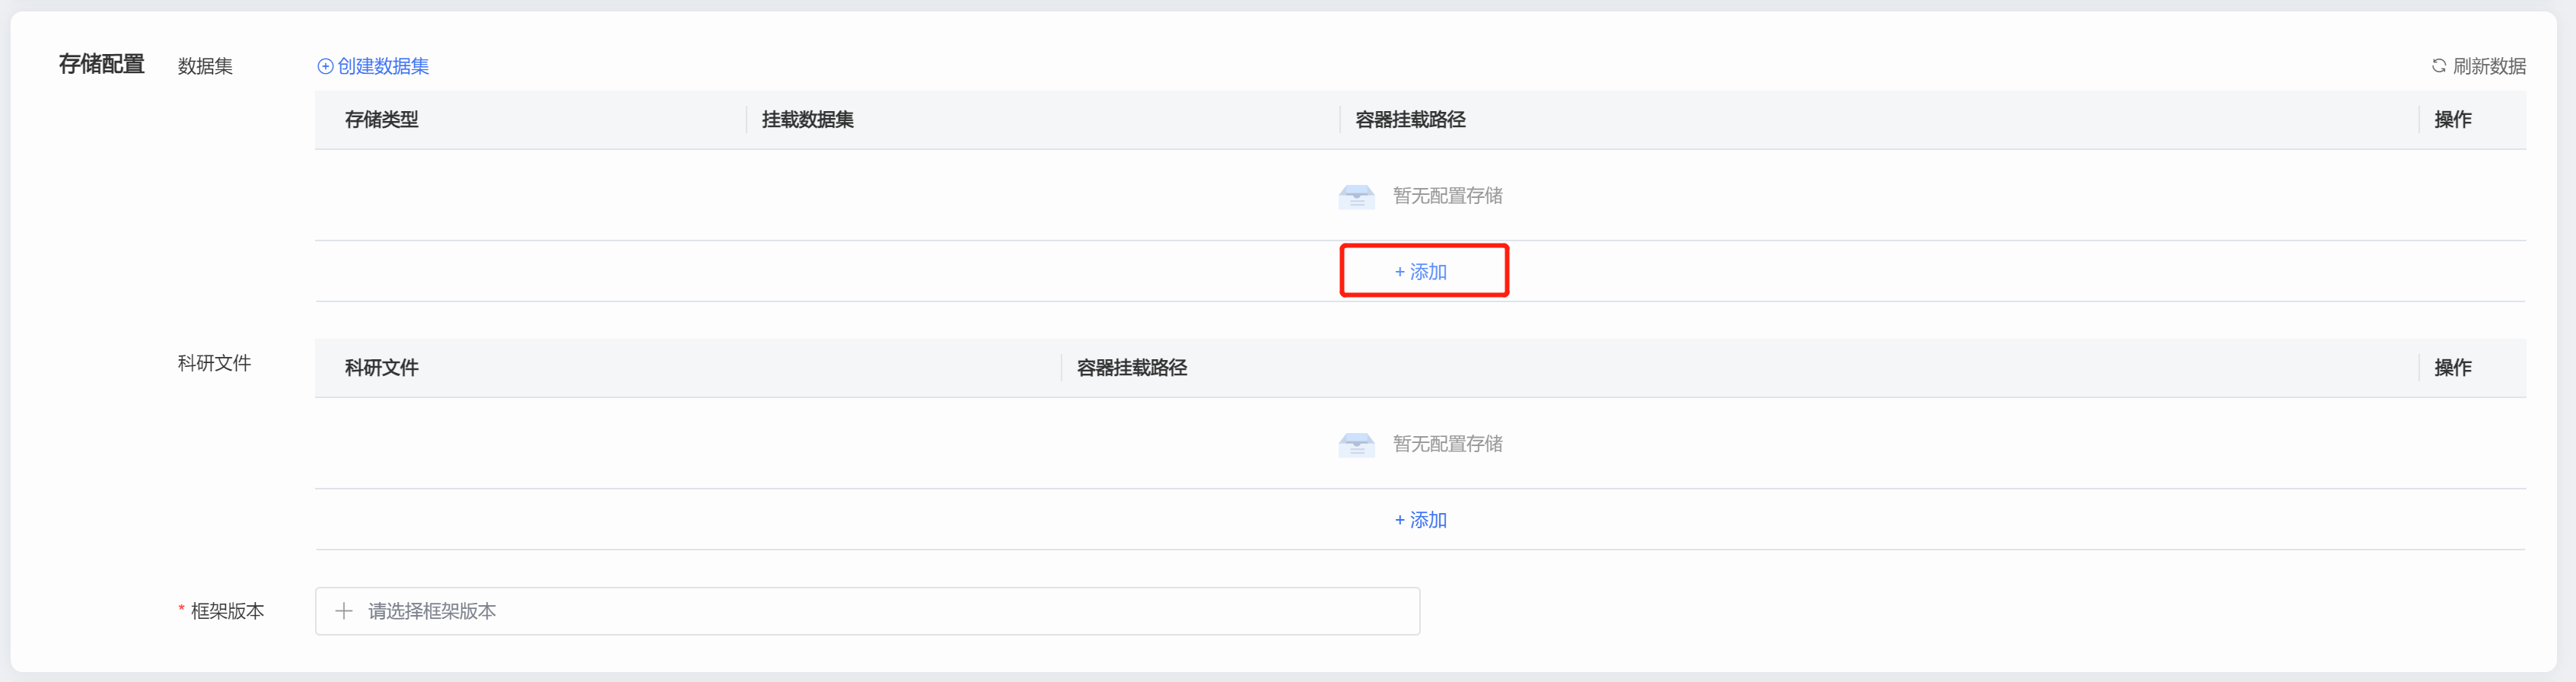Select the 容器挂载路径 header in the 科研文件 table

pos(1131,368)
